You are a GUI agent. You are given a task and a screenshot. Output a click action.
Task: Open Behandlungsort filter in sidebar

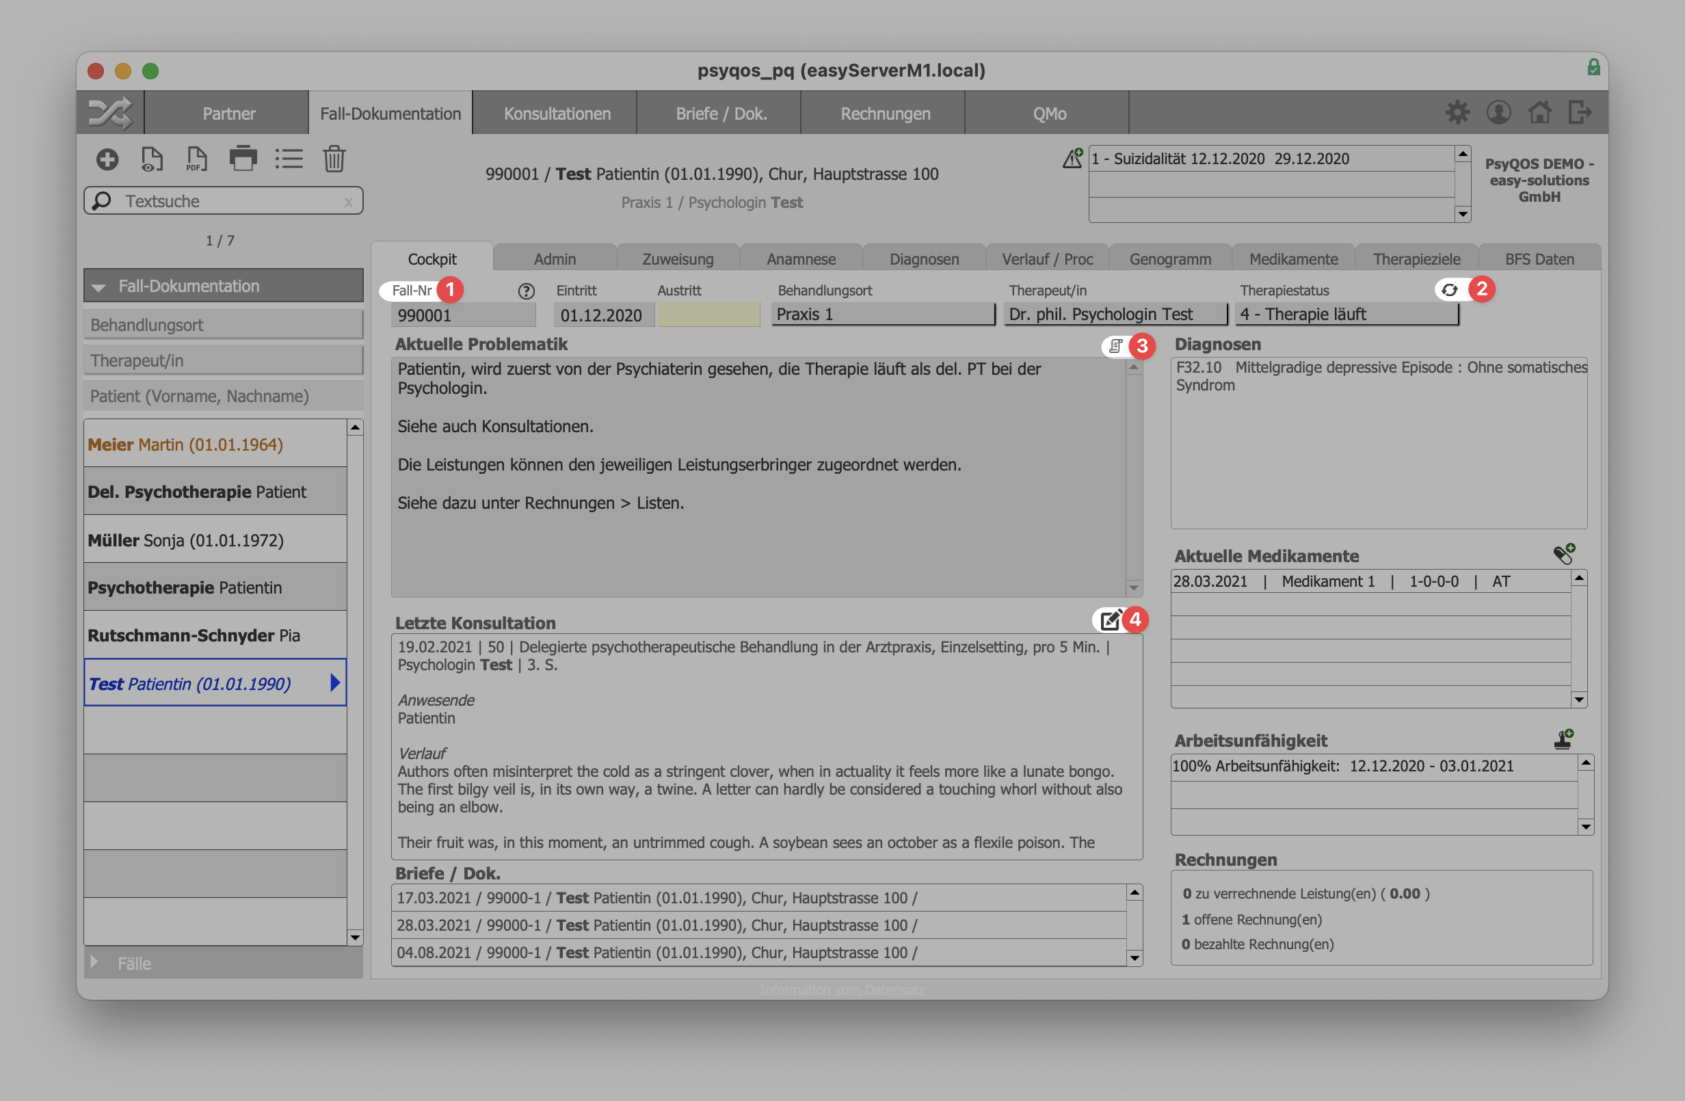tap(223, 325)
